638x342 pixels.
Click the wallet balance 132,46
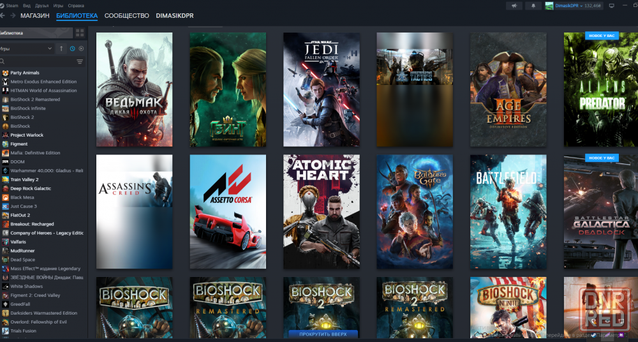click(593, 6)
